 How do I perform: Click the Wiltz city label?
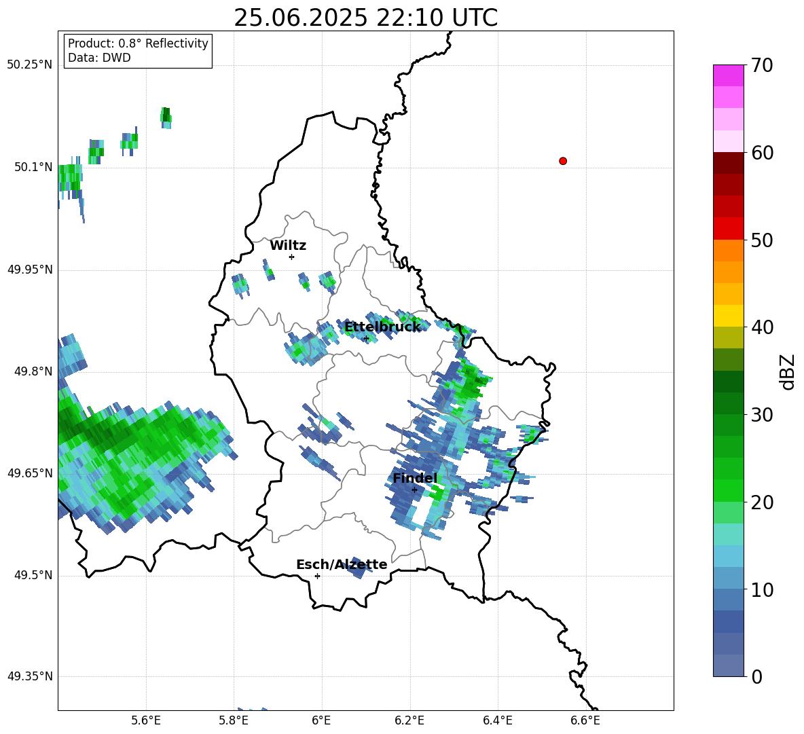(x=288, y=246)
